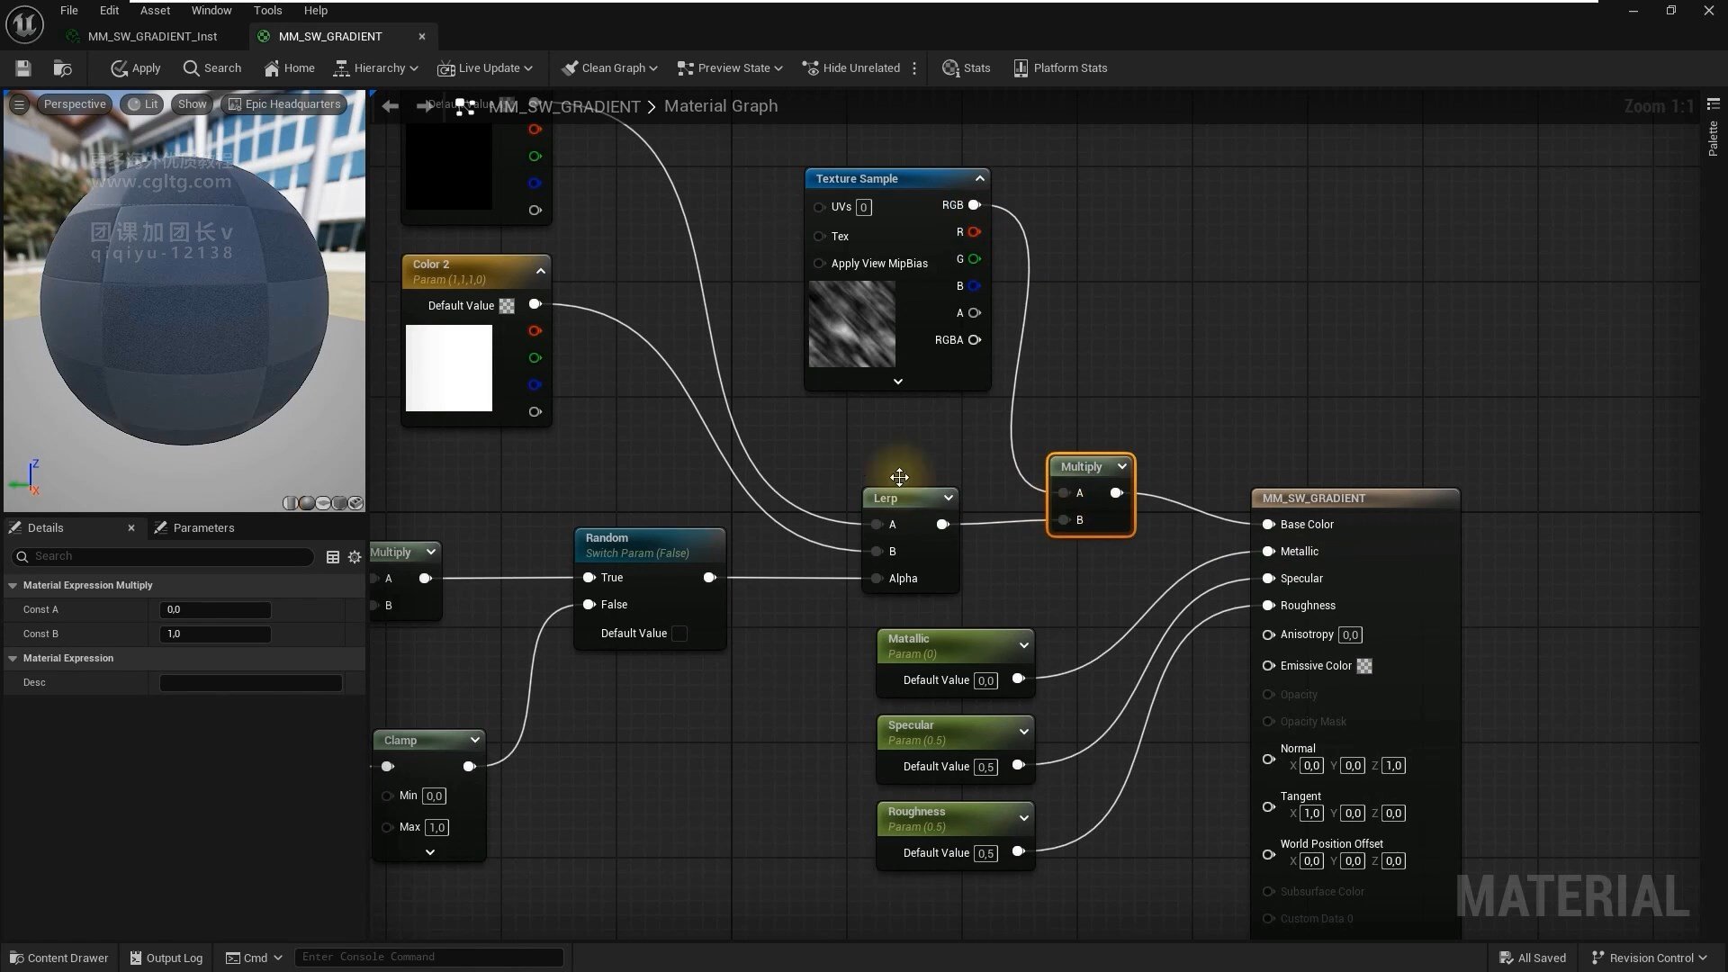Close the MM_SW_GRADIENT editor tab
Viewport: 1728px width, 972px height.
click(x=422, y=37)
